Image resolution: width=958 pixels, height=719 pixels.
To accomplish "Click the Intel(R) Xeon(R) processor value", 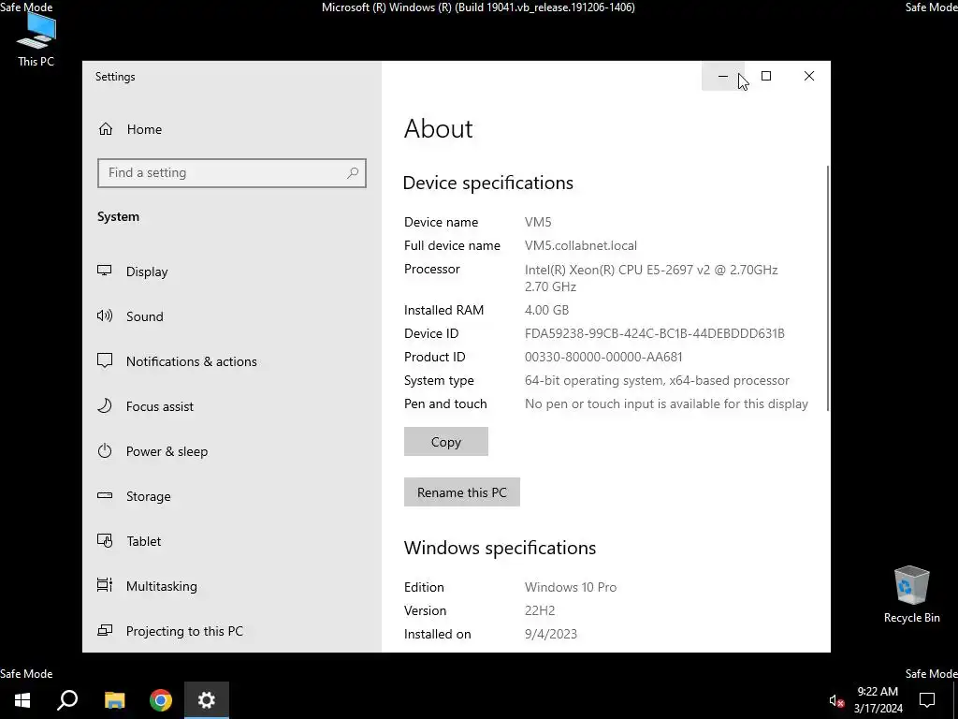I will click(651, 277).
